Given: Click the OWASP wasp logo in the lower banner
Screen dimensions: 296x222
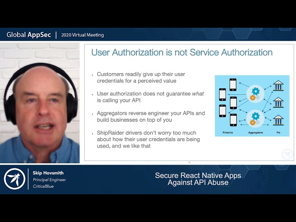Looking at the screenshot, I should (x=14, y=179).
